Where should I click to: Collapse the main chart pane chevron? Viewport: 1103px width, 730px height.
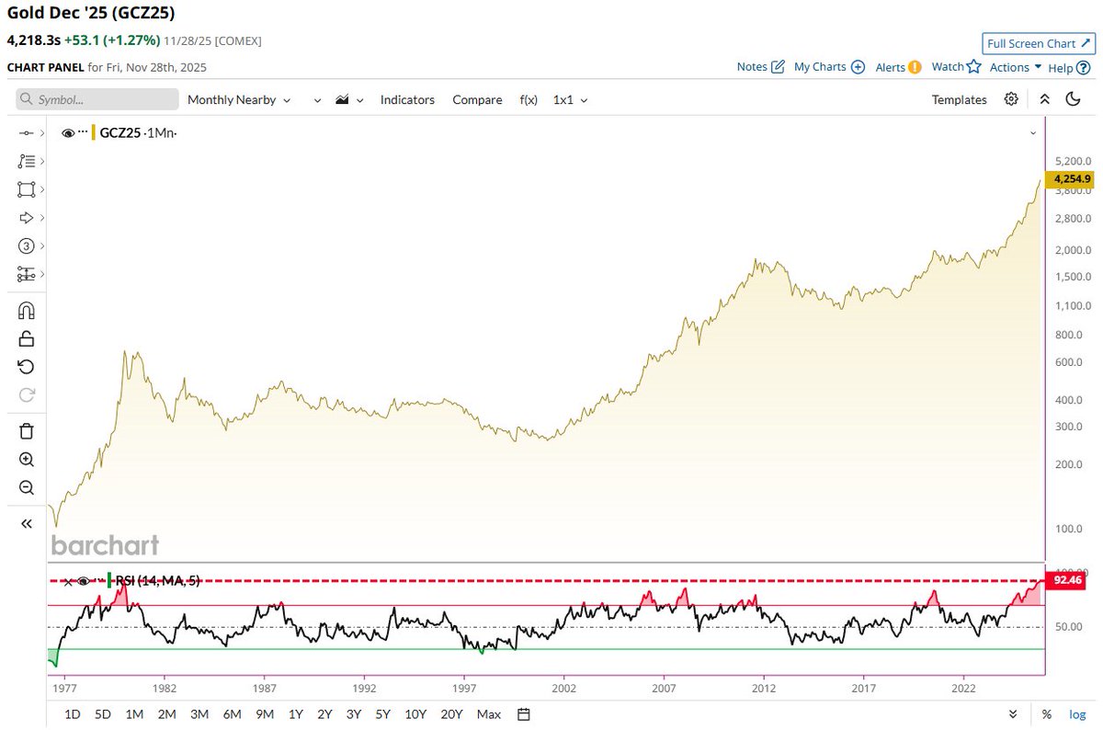1032,133
